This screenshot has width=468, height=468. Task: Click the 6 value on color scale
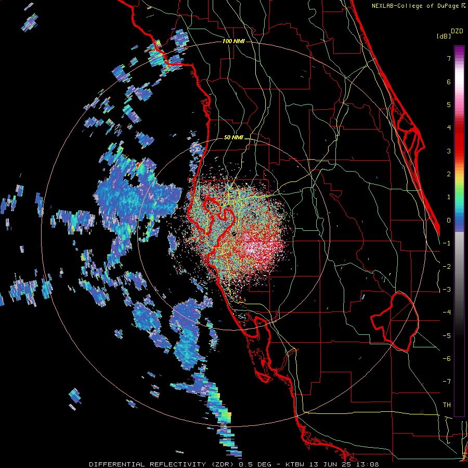click(x=449, y=82)
